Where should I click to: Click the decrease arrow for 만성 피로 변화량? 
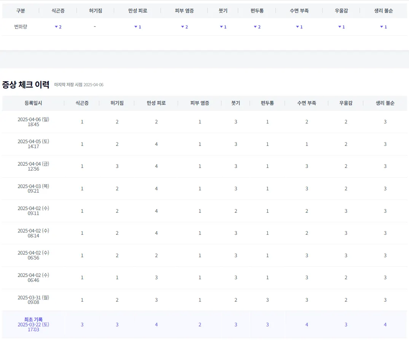tap(136, 27)
